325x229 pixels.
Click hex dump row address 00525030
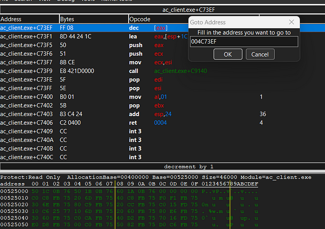click(14, 211)
